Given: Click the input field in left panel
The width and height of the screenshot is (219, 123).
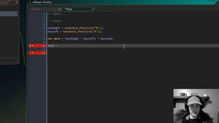Looking at the screenshot, I should 9,60.
